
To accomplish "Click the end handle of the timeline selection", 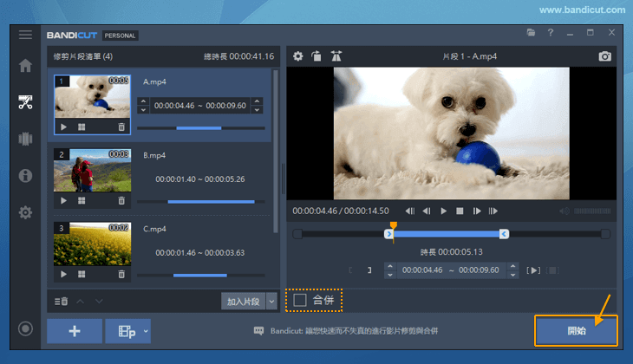I will tap(504, 234).
